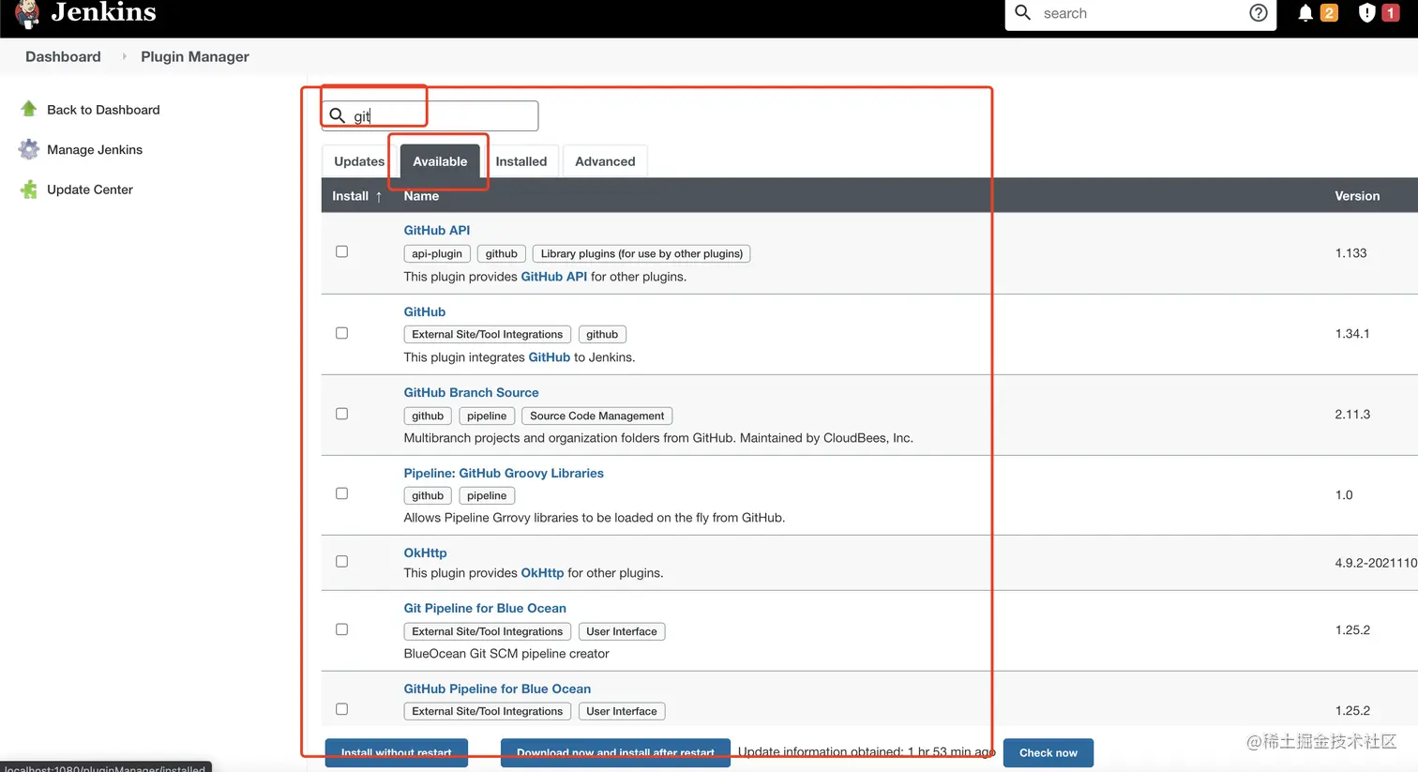The image size is (1418, 772).
Task: Click Download now and install after restart
Action: 615,752
